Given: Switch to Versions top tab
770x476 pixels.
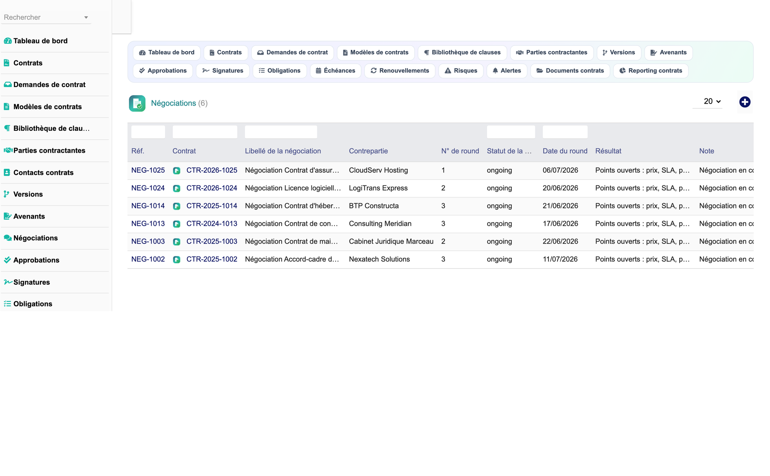Looking at the screenshot, I should [619, 53].
